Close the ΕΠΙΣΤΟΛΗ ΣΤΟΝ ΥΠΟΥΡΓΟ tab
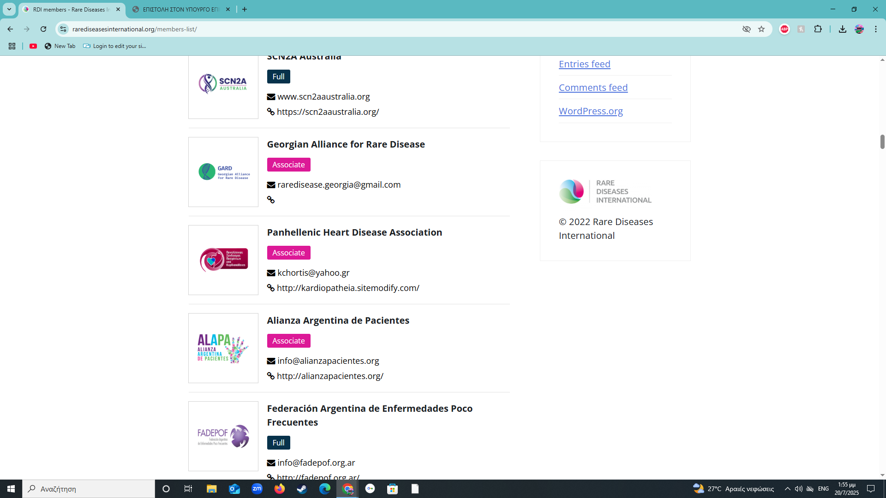 pos(228,9)
